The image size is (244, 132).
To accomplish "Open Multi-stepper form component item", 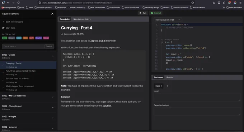I will 28,88.
